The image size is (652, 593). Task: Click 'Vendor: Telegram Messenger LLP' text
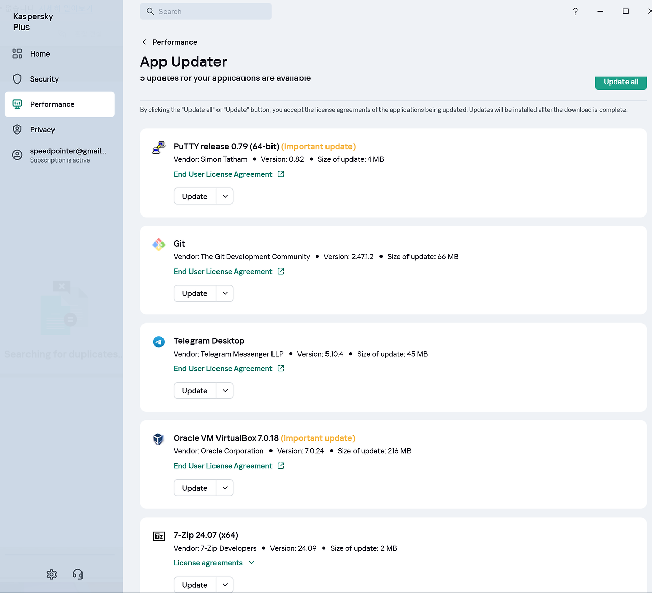click(x=229, y=354)
